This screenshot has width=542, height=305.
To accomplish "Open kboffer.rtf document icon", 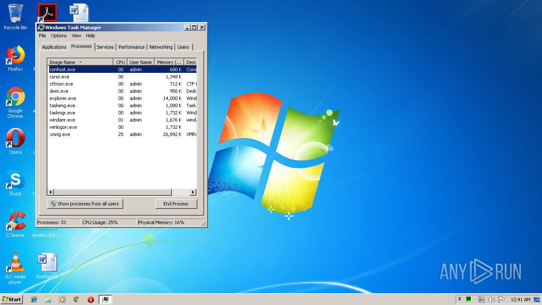I will tap(47, 266).
